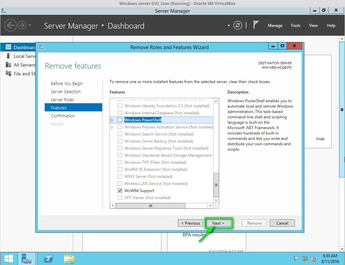The image size is (345, 265).
Task: Expand the Windows PowerShell tree node
Action: pyautogui.click(x=112, y=120)
